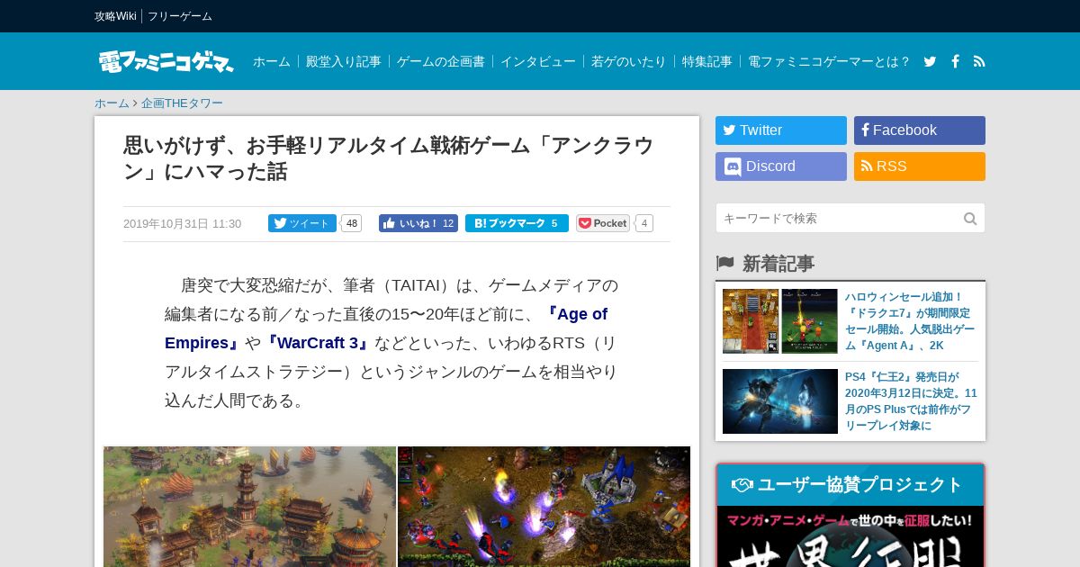Viewport: 1080px width, 567px height.
Task: Click the article date 2019年10月31日 11:30
Action: click(182, 224)
